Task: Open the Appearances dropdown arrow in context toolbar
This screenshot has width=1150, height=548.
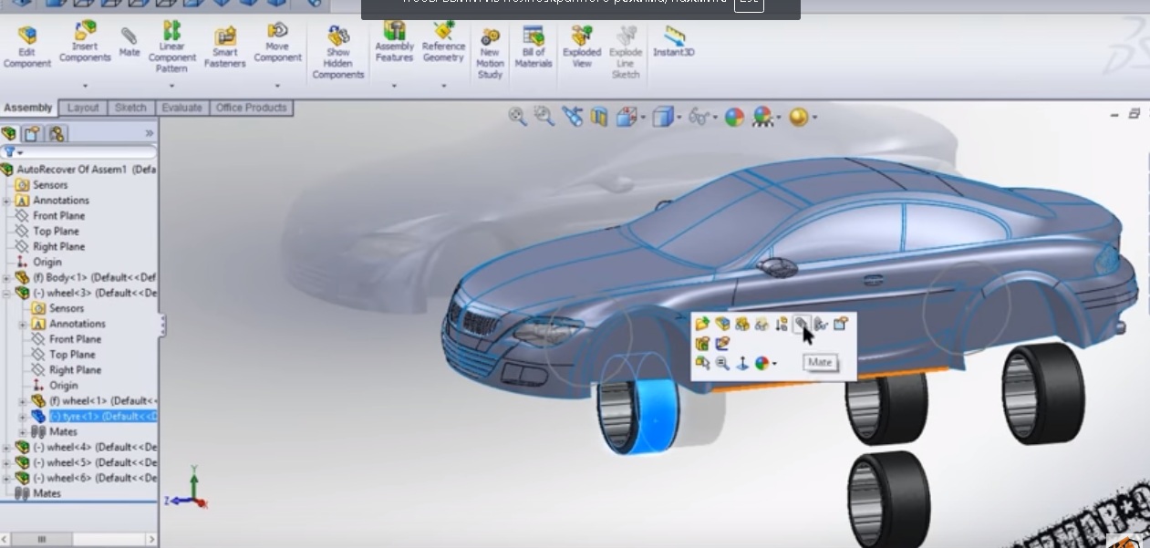Action: pyautogui.click(x=774, y=364)
